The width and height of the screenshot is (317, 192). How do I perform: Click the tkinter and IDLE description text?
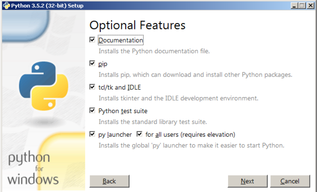coord(178,98)
